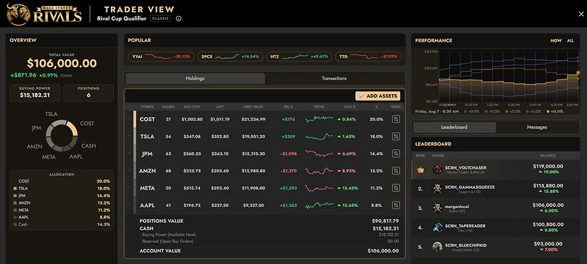Click the META P&L value +$1,593
587x264 pixels.
[288, 188]
